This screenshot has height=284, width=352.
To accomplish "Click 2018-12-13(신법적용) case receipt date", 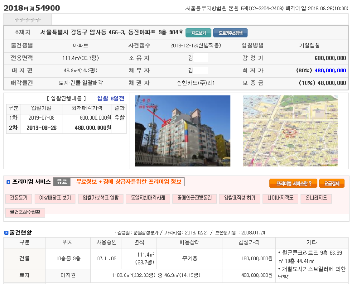I will click(196, 45).
